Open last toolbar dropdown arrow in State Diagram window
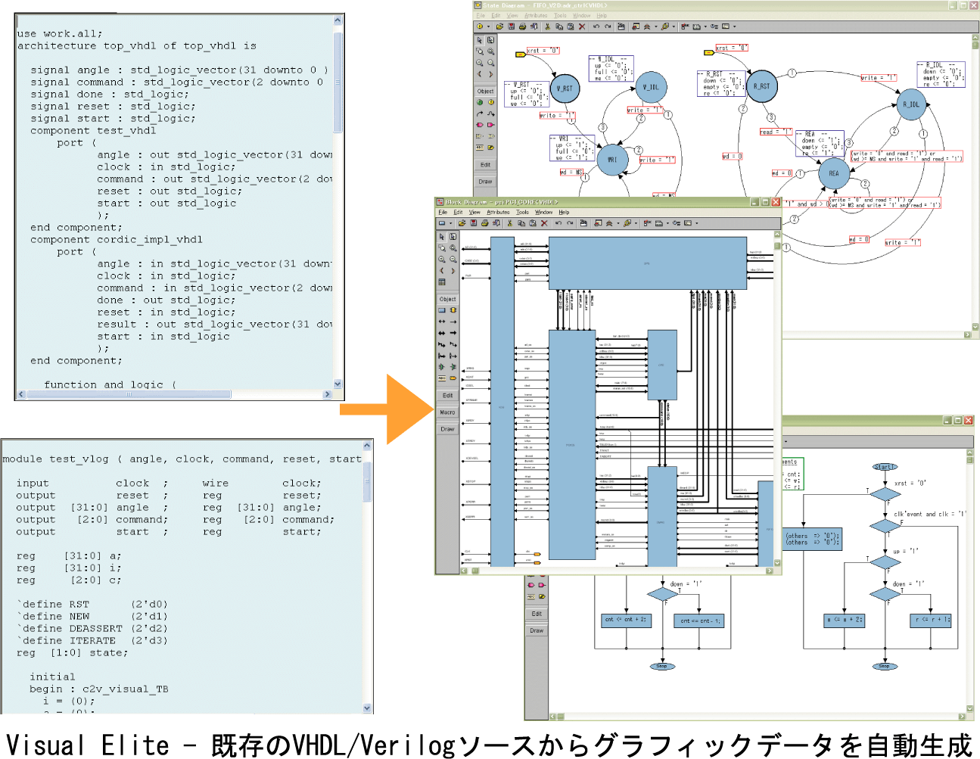The height and width of the screenshot is (759, 980). click(x=735, y=26)
